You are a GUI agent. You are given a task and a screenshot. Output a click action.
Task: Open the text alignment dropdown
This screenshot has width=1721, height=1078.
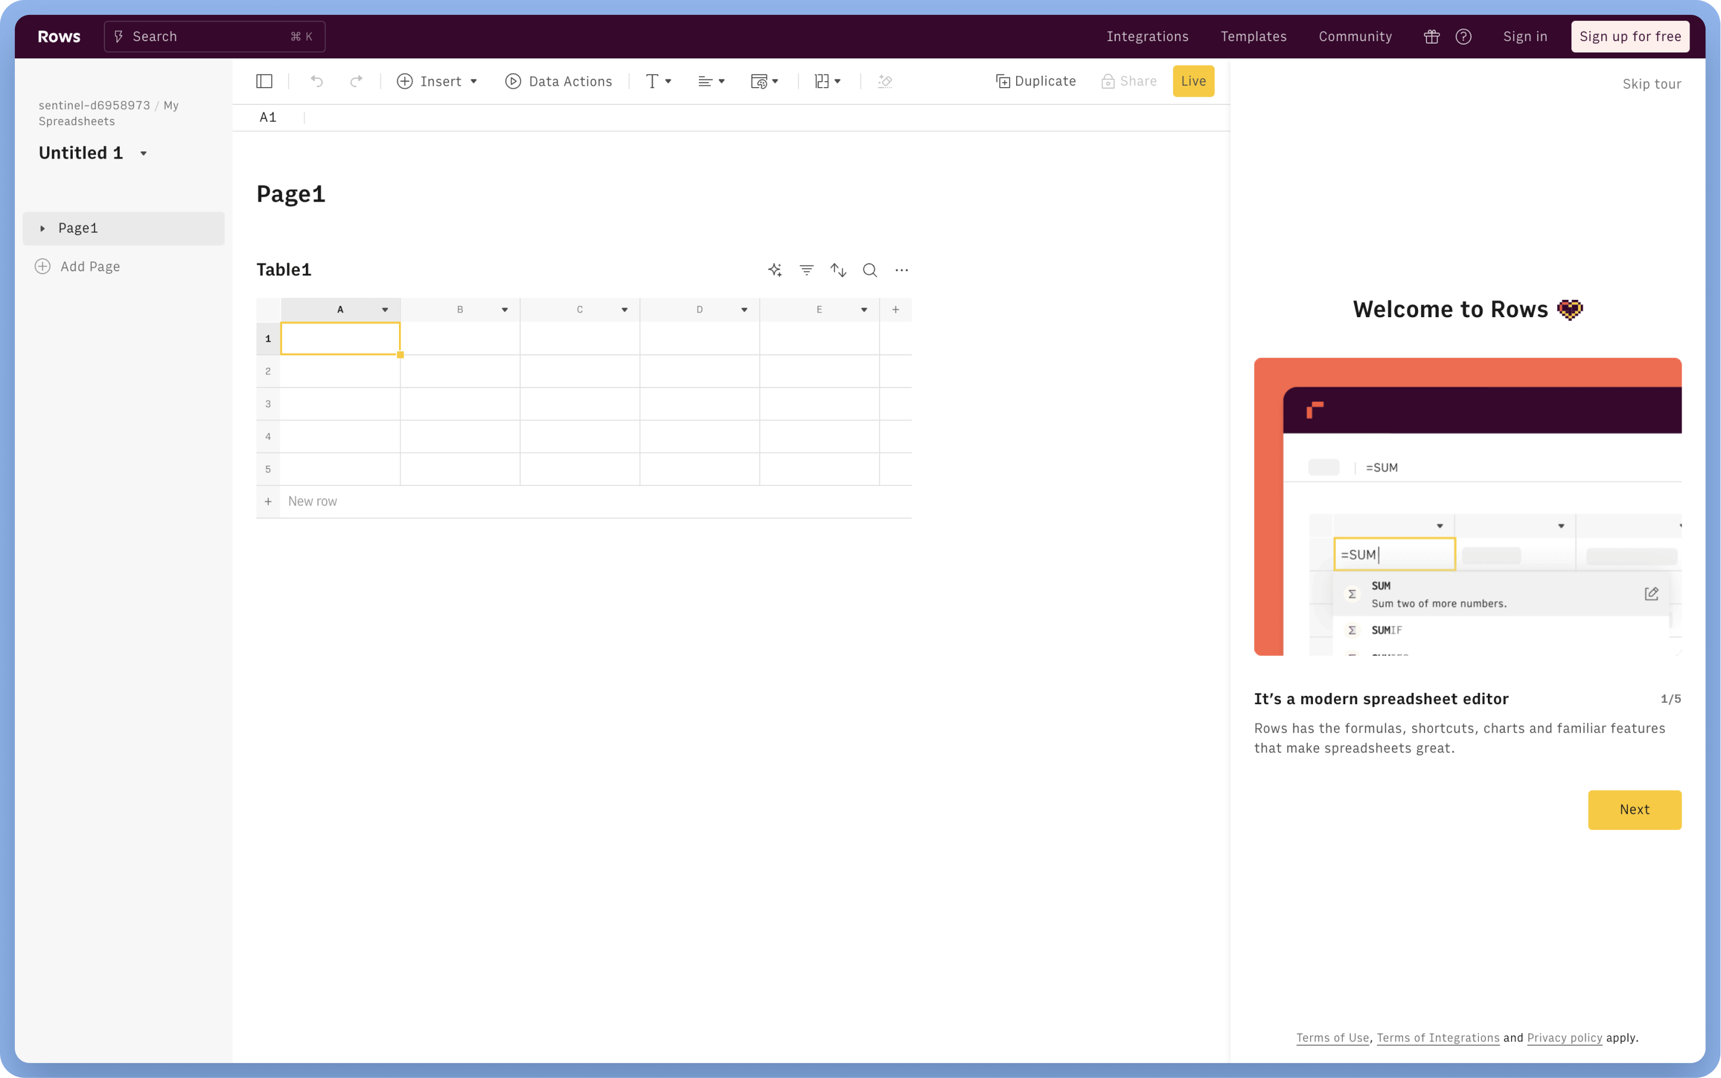[x=711, y=81]
